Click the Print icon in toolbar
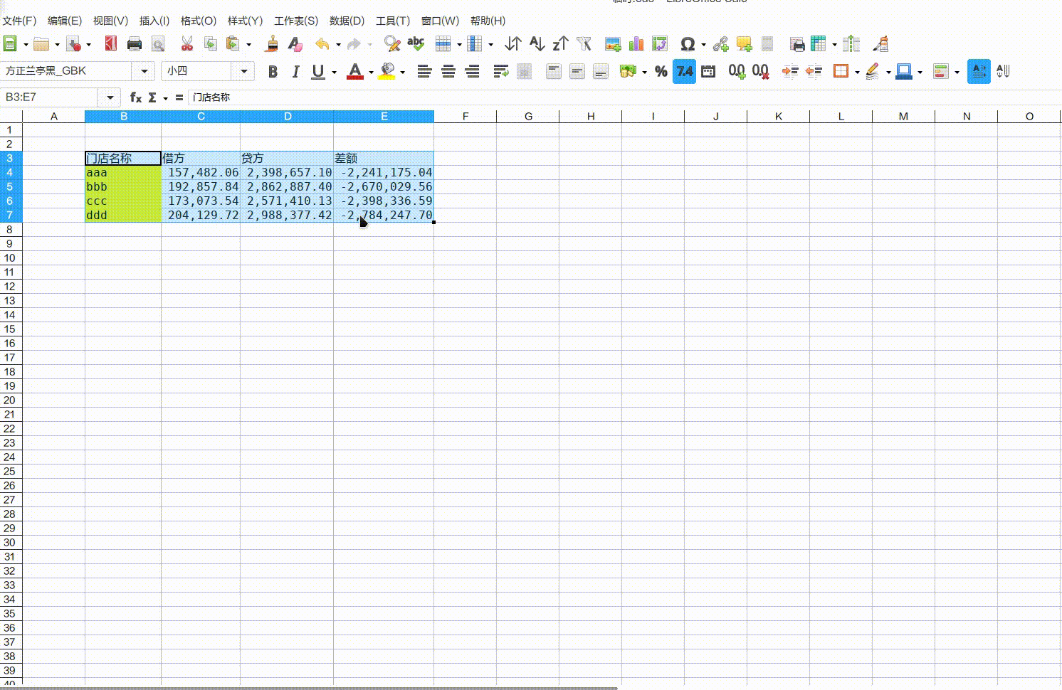 (x=134, y=44)
